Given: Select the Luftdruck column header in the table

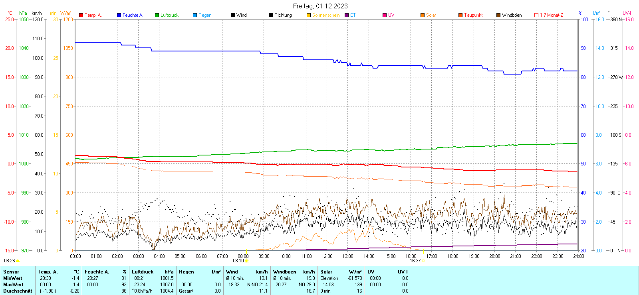Looking at the screenshot, I should (x=143, y=272).
